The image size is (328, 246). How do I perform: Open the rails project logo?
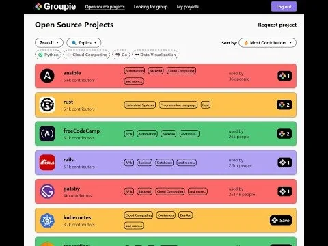[47, 163]
